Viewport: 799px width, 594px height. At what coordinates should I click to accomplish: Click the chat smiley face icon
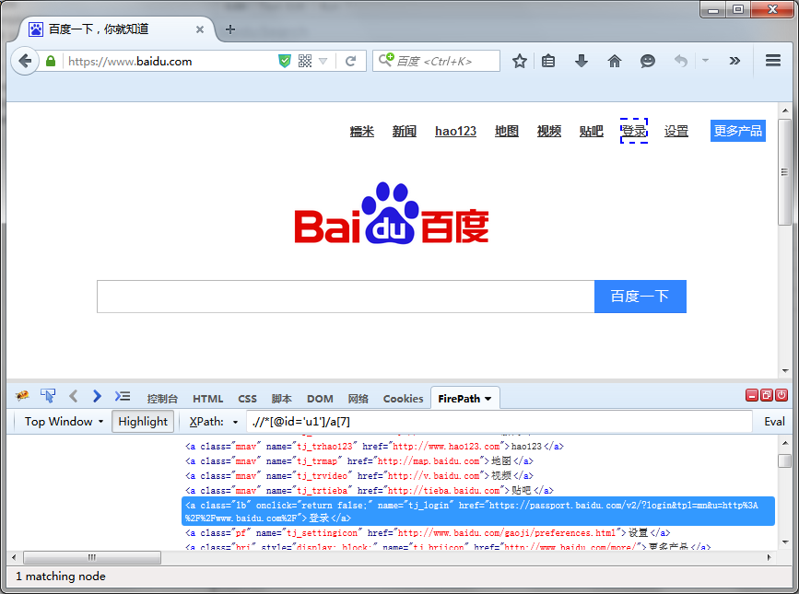(x=647, y=61)
